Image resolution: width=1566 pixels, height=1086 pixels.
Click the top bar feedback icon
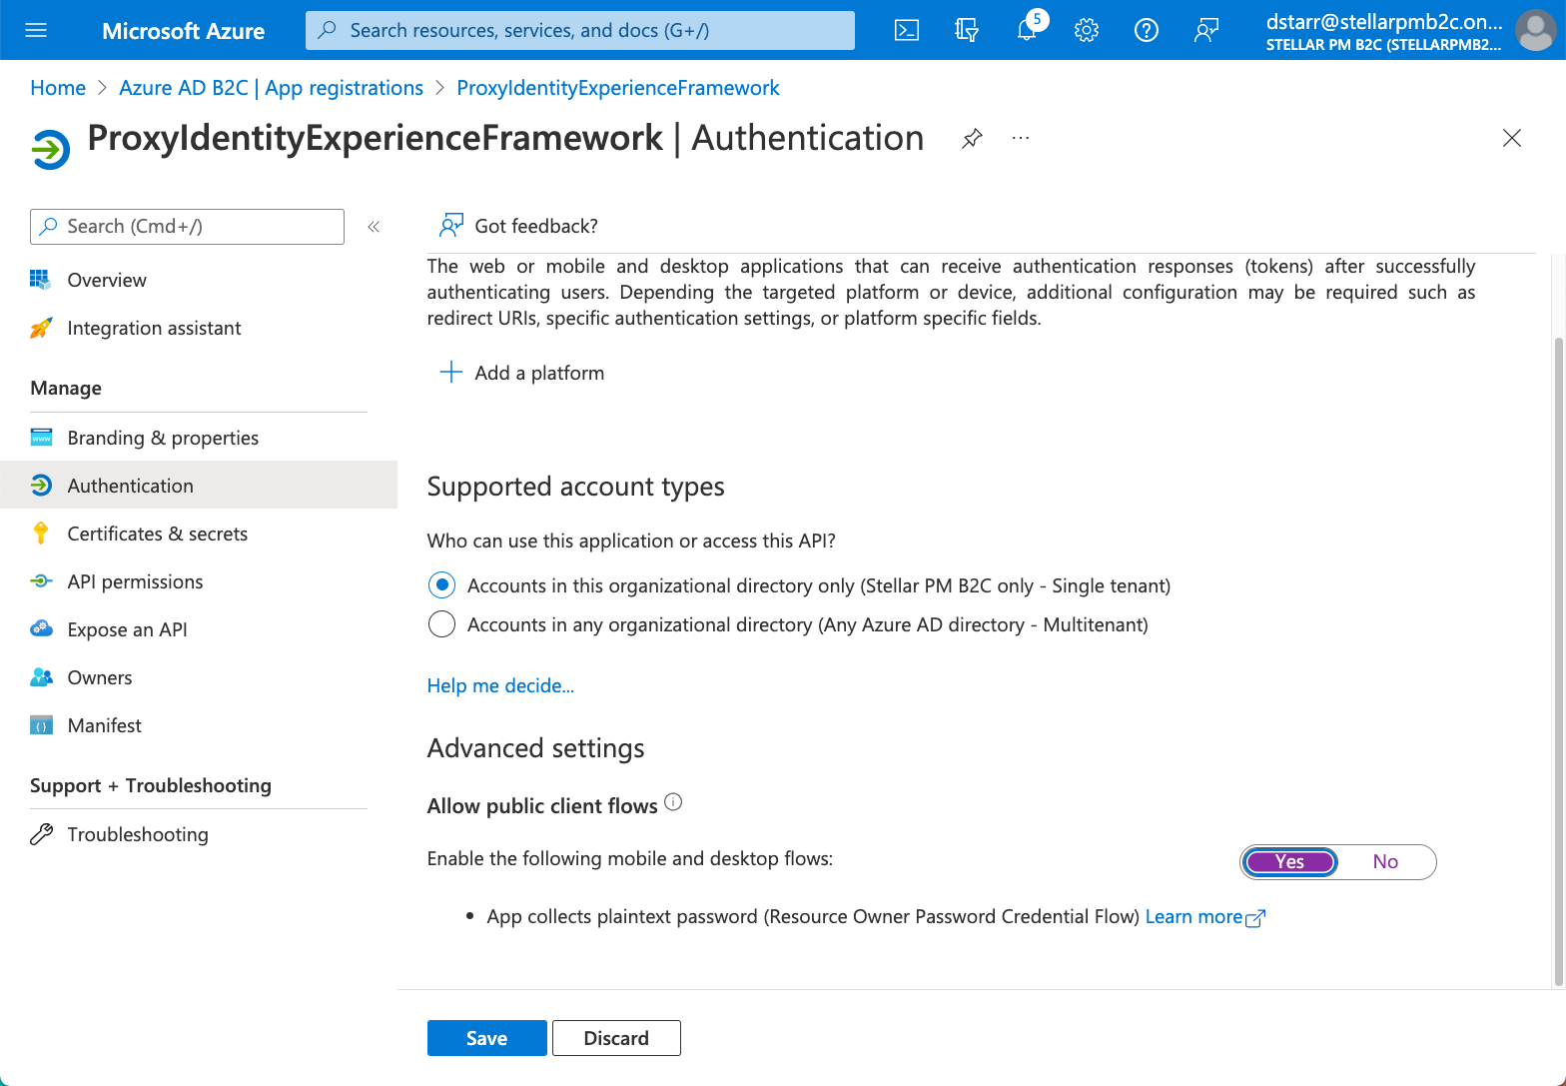(x=1206, y=30)
